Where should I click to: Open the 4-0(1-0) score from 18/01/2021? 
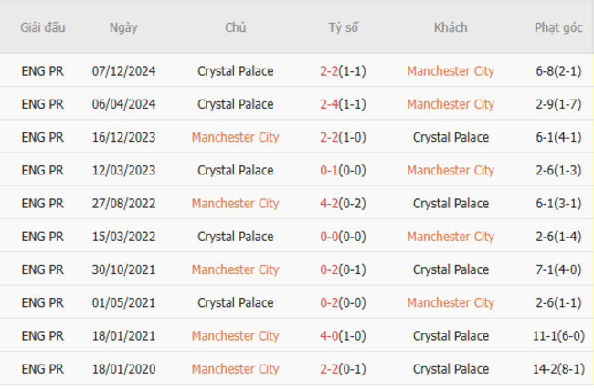[344, 335]
